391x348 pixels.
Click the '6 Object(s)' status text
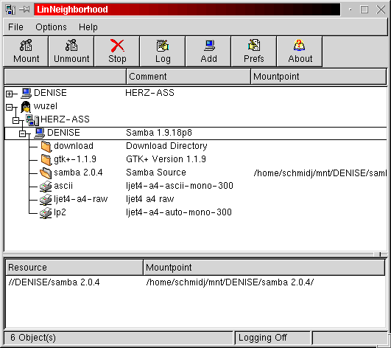[x=33, y=338]
